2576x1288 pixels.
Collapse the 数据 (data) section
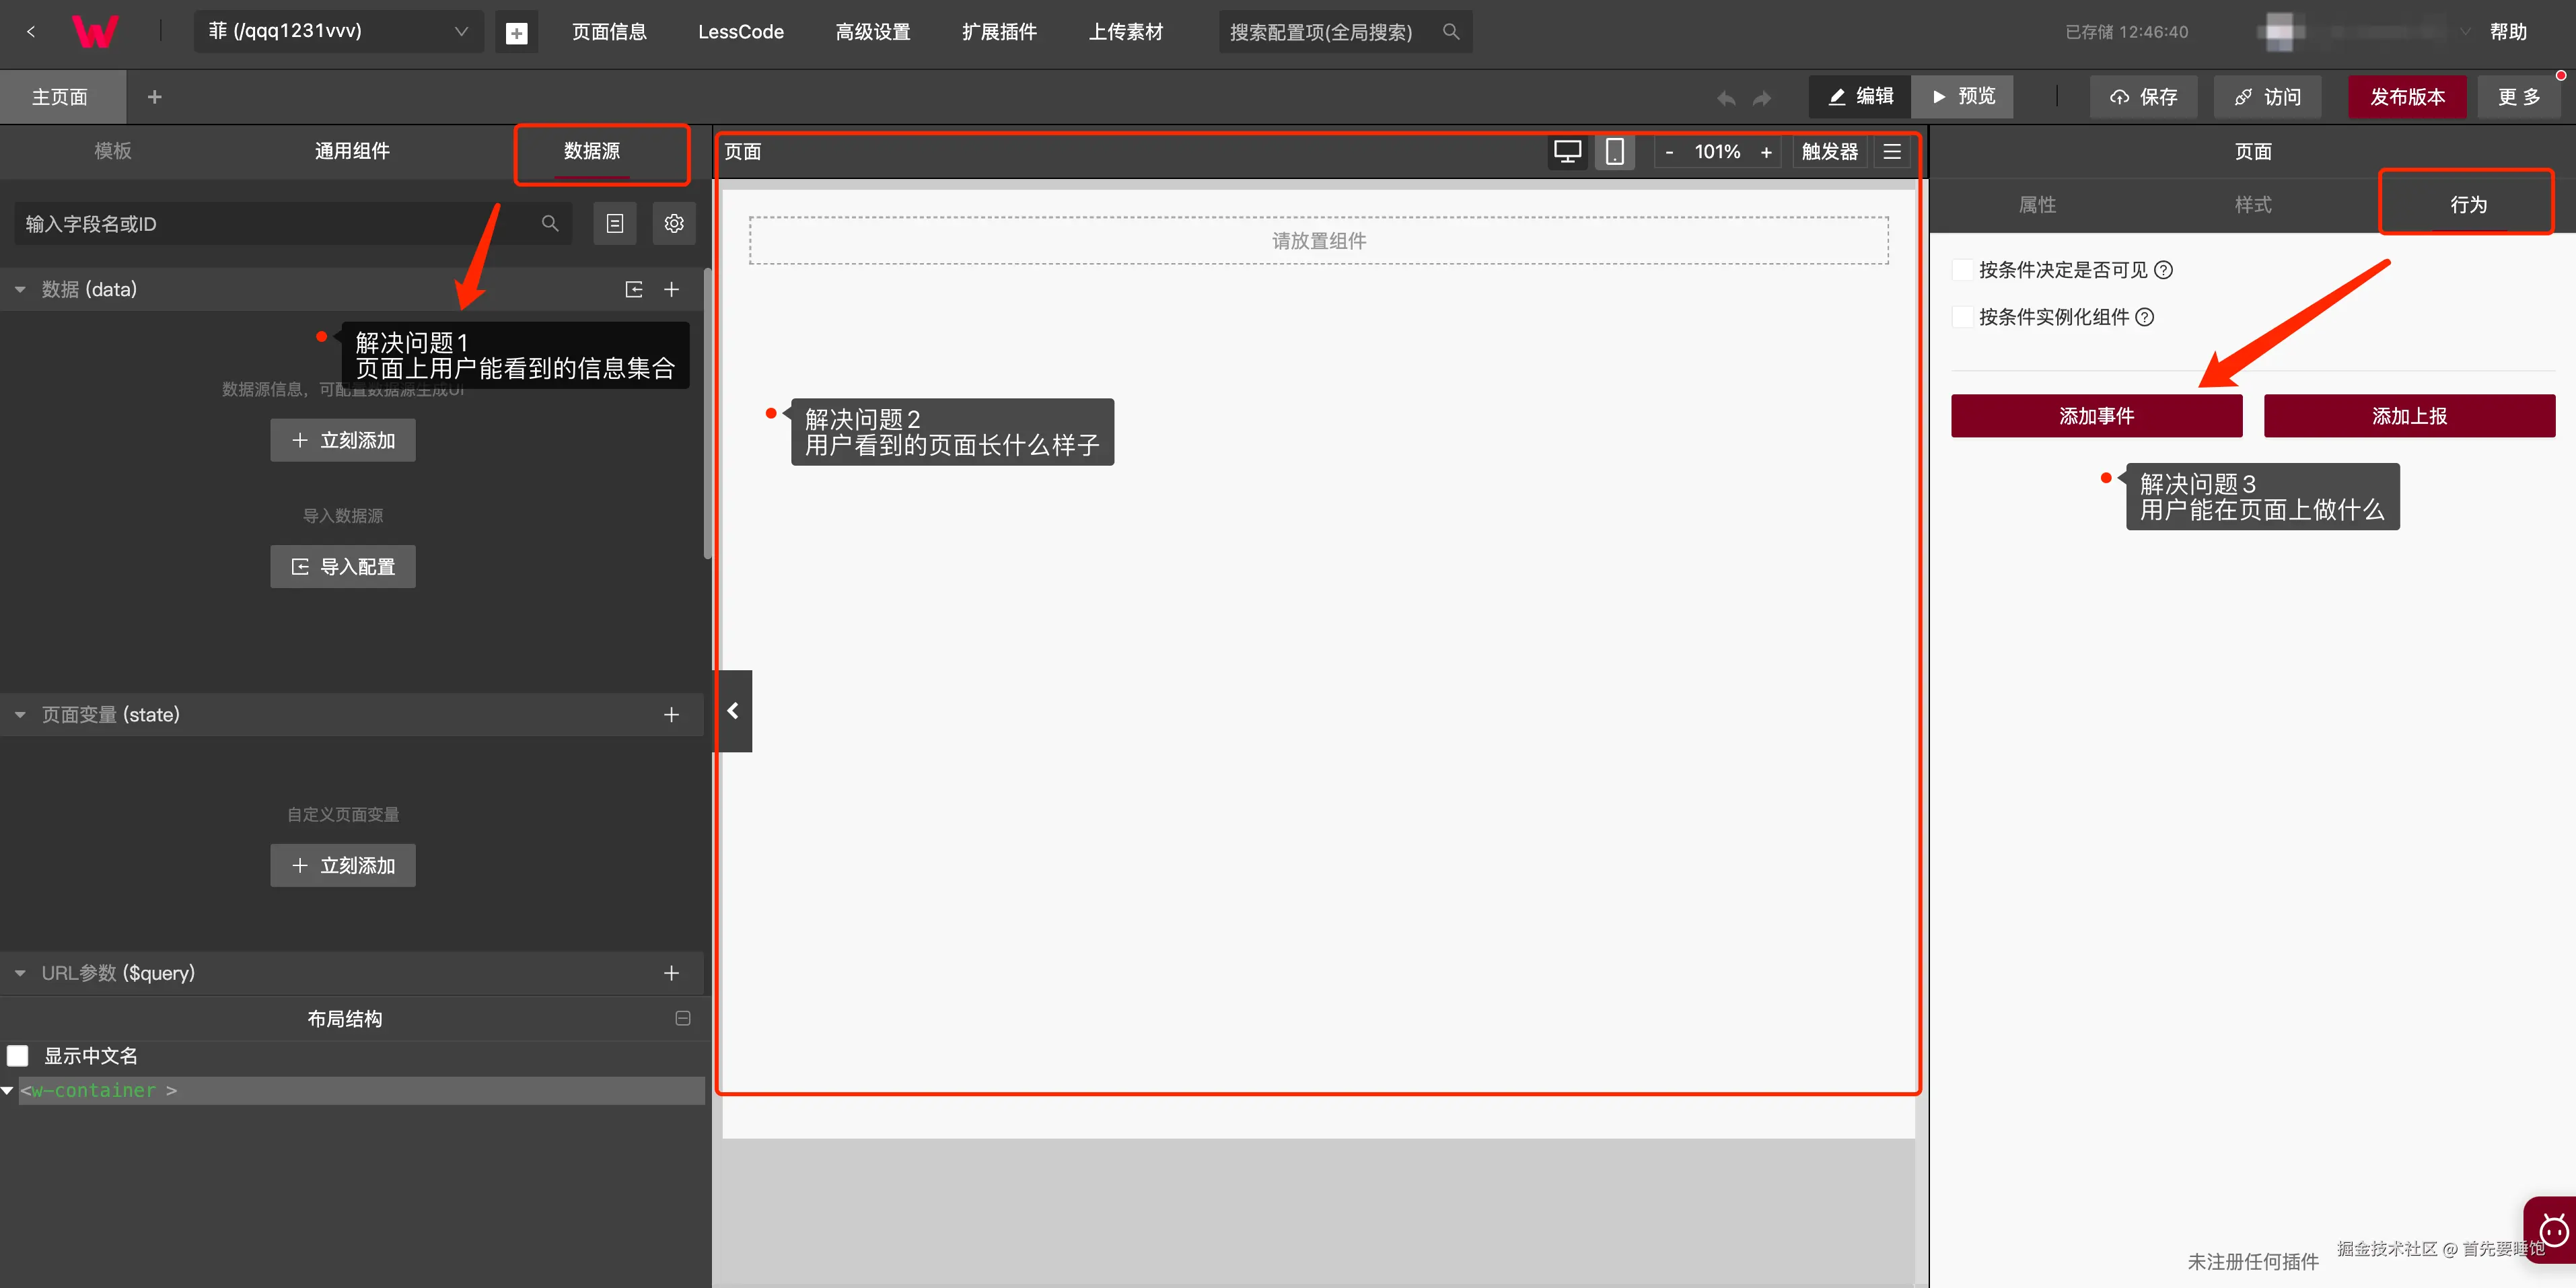(20, 289)
